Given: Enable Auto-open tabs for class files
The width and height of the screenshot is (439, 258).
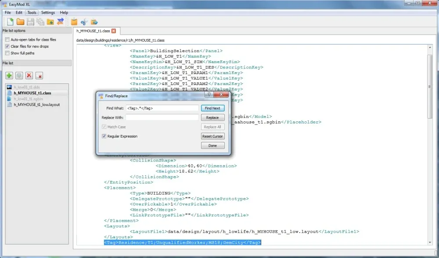Looking at the screenshot, I should pos(7,40).
